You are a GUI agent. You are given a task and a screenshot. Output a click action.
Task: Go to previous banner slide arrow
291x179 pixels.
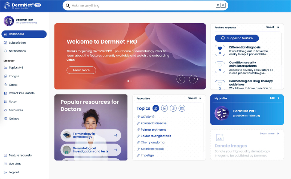[181, 79]
